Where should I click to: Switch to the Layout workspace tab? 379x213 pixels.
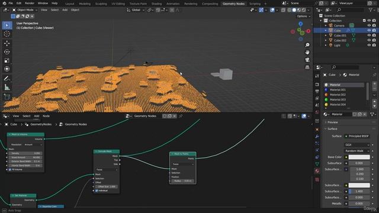tap(70, 4)
